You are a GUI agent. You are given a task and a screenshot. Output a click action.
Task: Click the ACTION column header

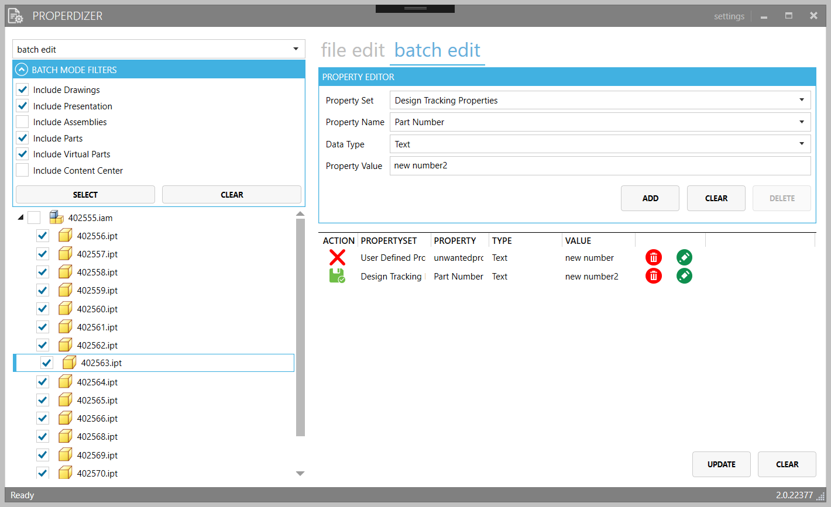(339, 241)
